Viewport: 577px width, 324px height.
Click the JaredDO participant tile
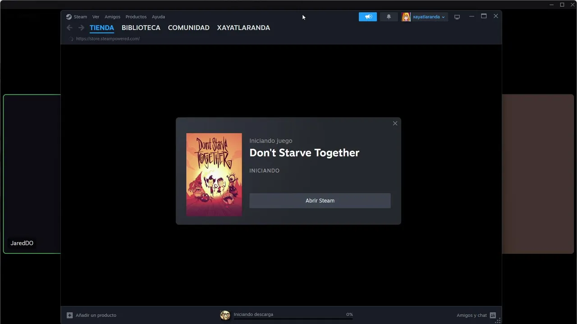(32, 174)
